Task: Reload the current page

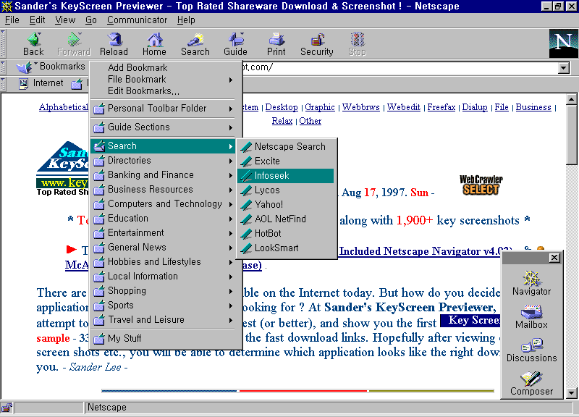Action: pos(114,43)
